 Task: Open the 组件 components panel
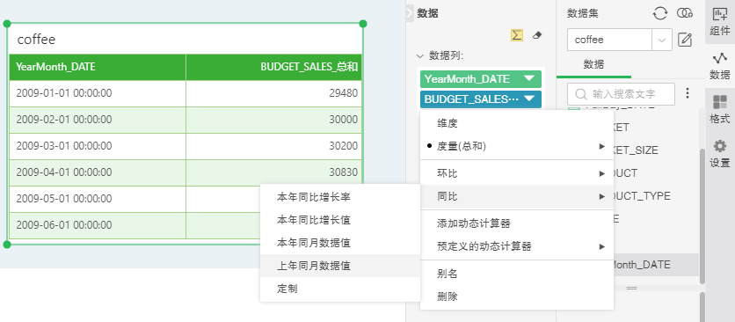[x=720, y=22]
